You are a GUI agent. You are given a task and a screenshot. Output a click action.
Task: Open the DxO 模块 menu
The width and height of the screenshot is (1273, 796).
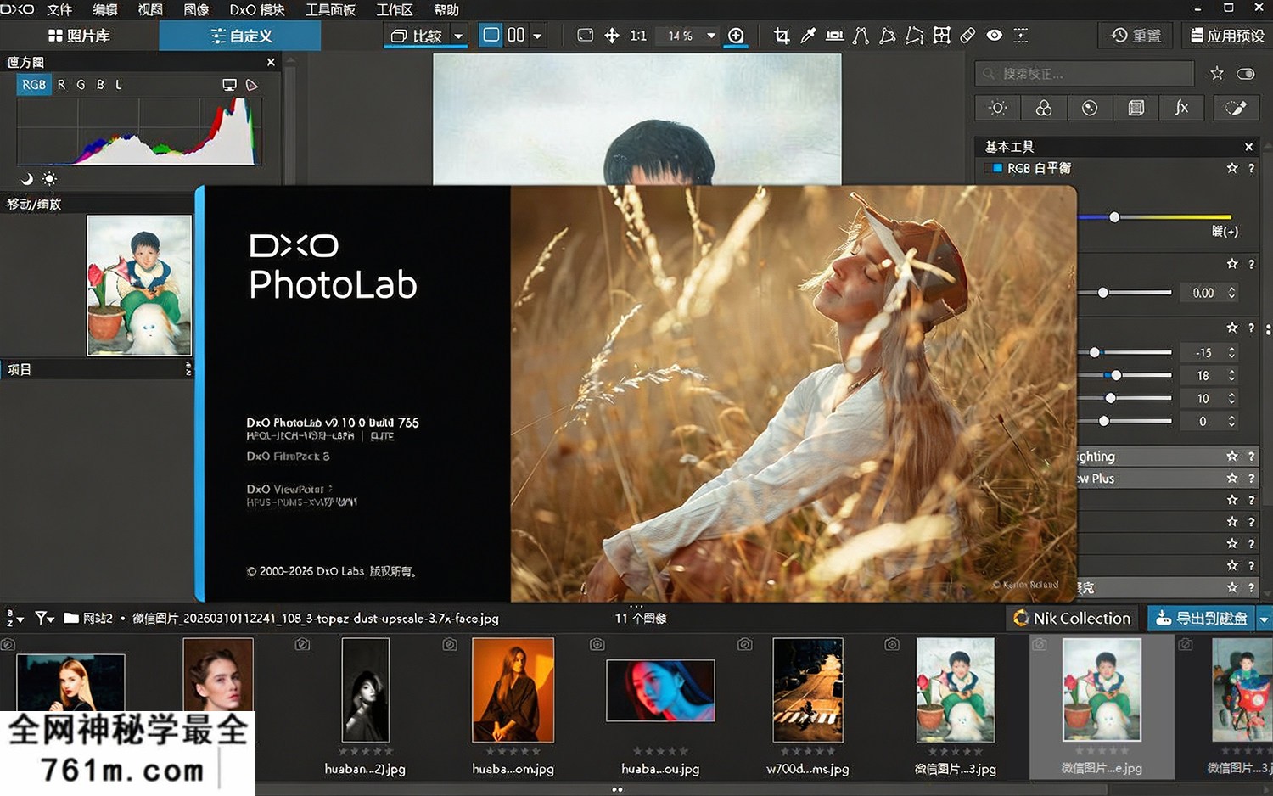pos(257,9)
